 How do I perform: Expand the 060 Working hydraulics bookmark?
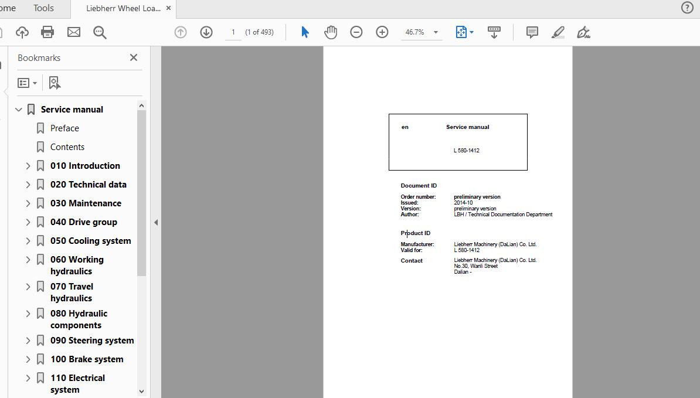[28, 260]
